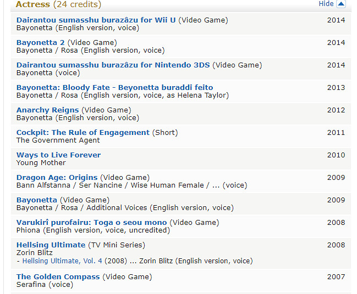This screenshot has height=294, width=357.
Task: Click the Actress (24 credits) section header
Action: pos(58,4)
